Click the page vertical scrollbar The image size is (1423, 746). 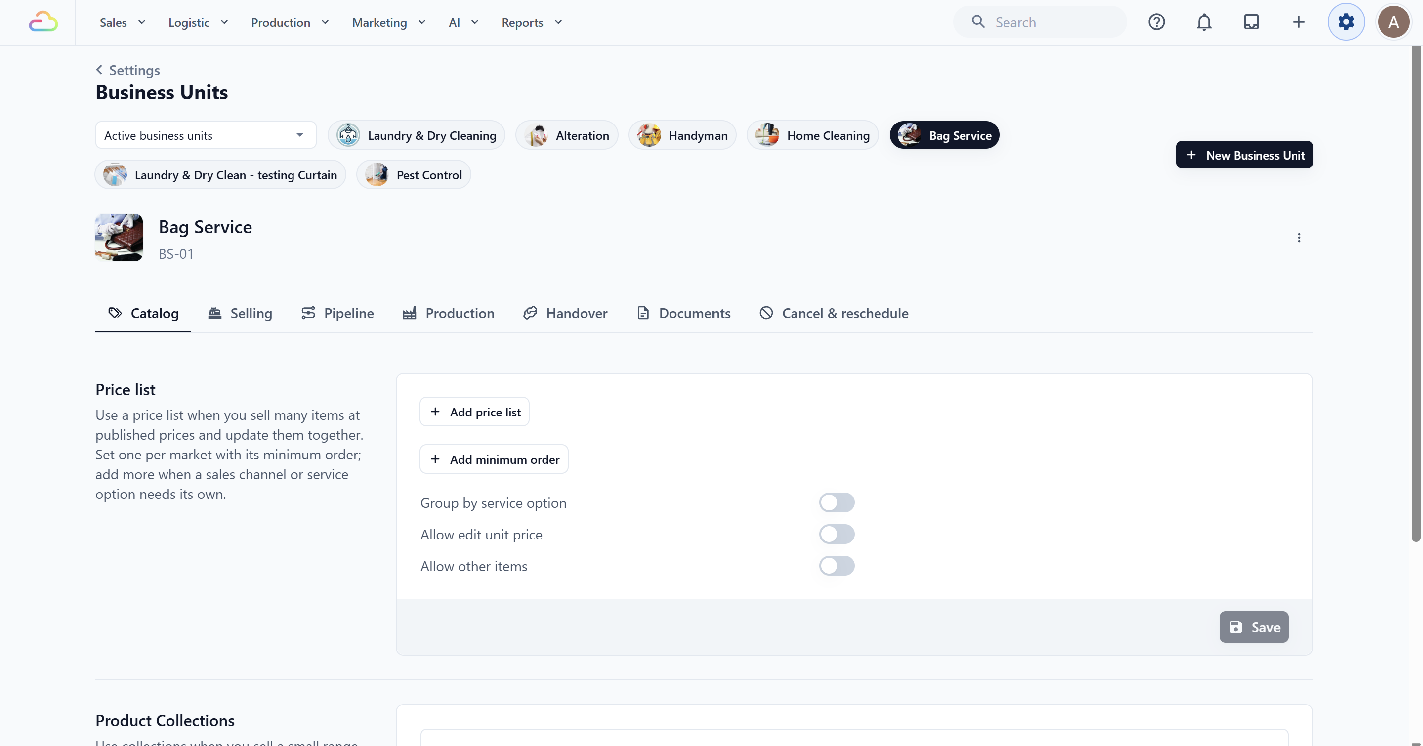pyautogui.click(x=1416, y=294)
